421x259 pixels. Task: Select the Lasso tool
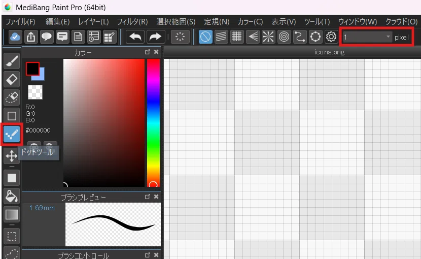point(12,253)
